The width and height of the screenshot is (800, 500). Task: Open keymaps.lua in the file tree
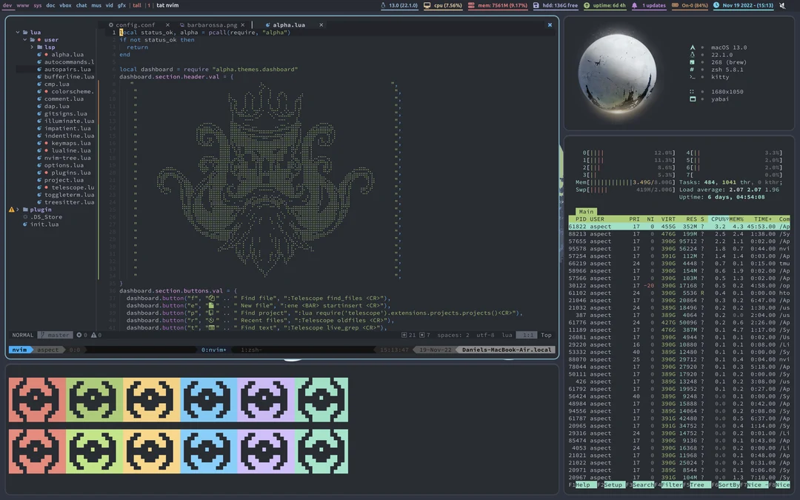(71, 144)
